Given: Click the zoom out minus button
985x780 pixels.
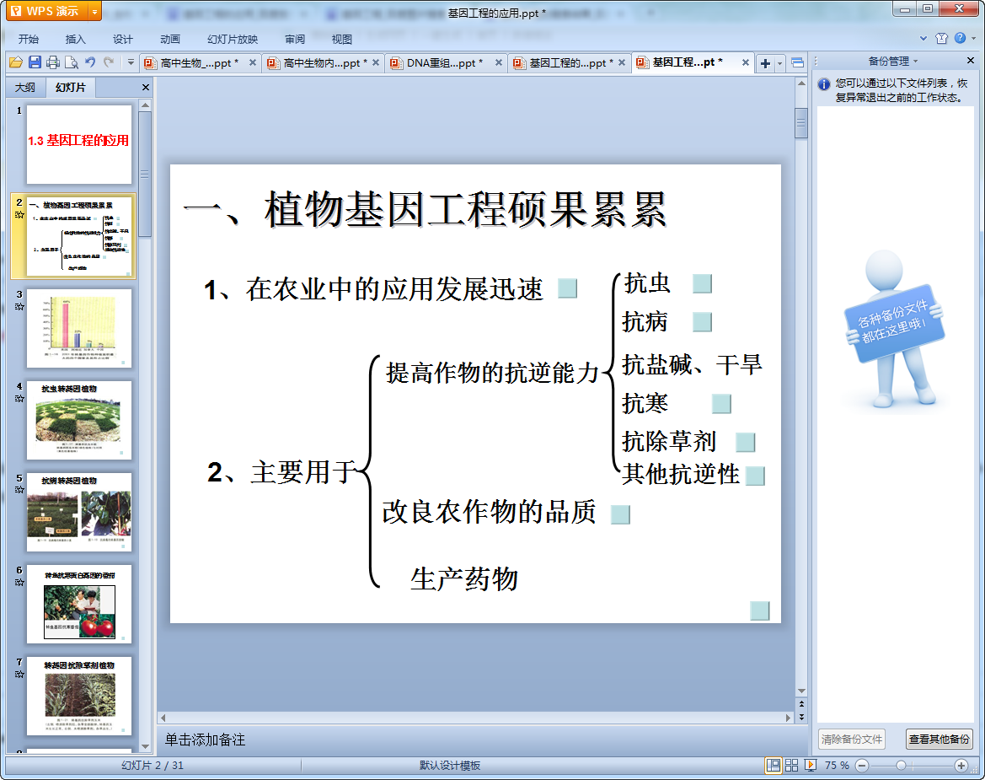Looking at the screenshot, I should click(x=862, y=765).
